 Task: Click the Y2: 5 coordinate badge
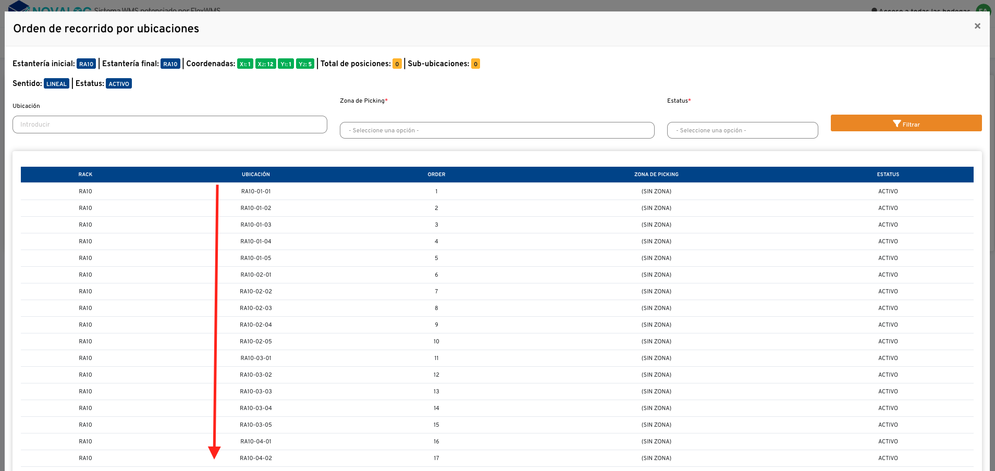click(305, 64)
